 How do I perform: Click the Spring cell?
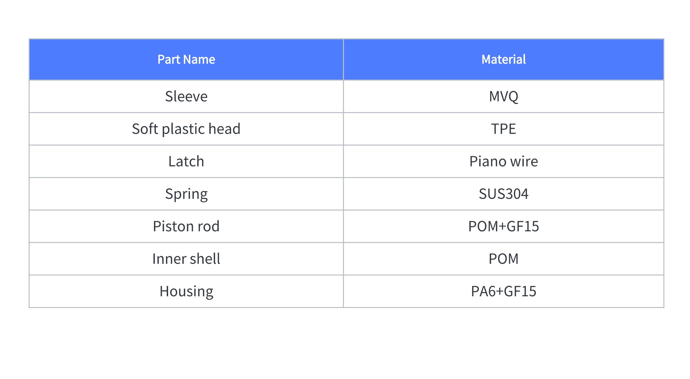coord(186,194)
